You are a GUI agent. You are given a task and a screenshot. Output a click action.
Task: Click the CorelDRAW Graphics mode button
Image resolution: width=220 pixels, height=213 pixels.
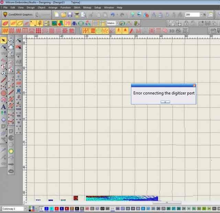point(18,15)
